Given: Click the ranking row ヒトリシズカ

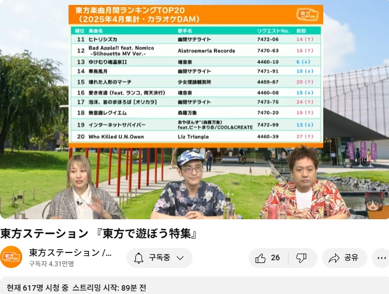Looking at the screenshot, I should (196, 39).
